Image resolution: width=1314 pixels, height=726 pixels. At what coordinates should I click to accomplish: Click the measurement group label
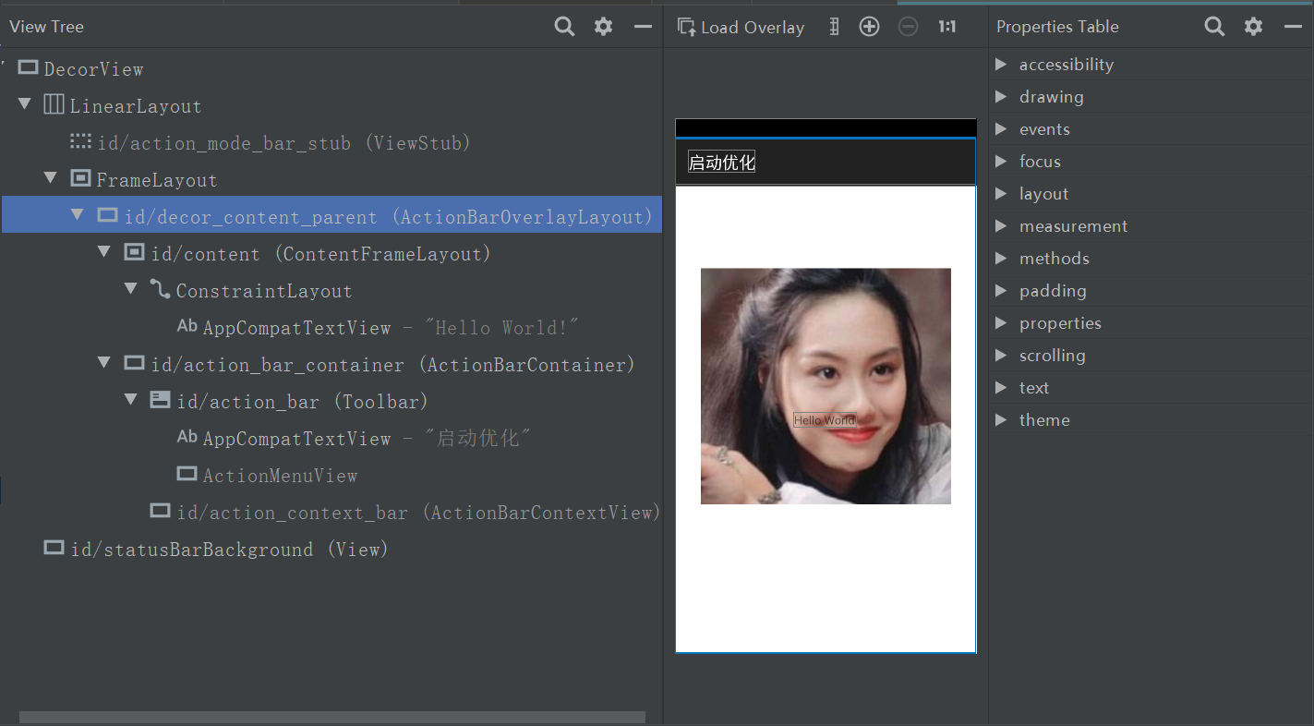(1073, 226)
